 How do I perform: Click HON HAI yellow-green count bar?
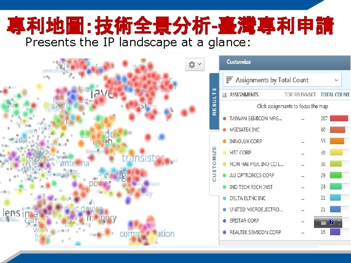click(x=336, y=164)
